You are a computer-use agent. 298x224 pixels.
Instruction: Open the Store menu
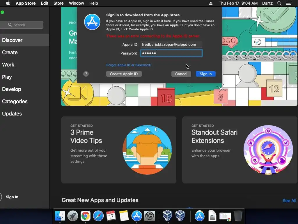(x=58, y=3)
